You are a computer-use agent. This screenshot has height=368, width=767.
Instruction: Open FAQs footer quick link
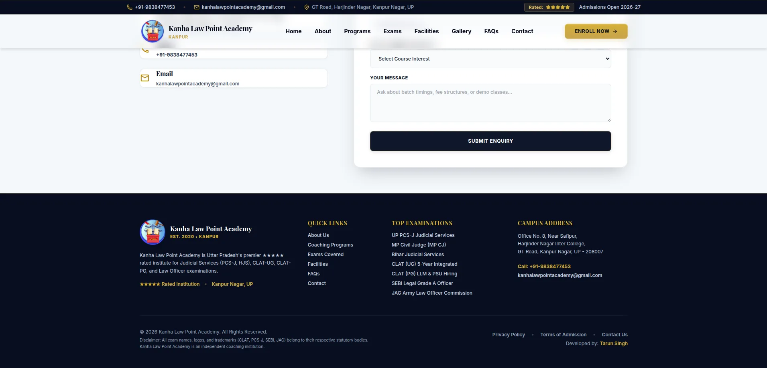[x=314, y=274]
